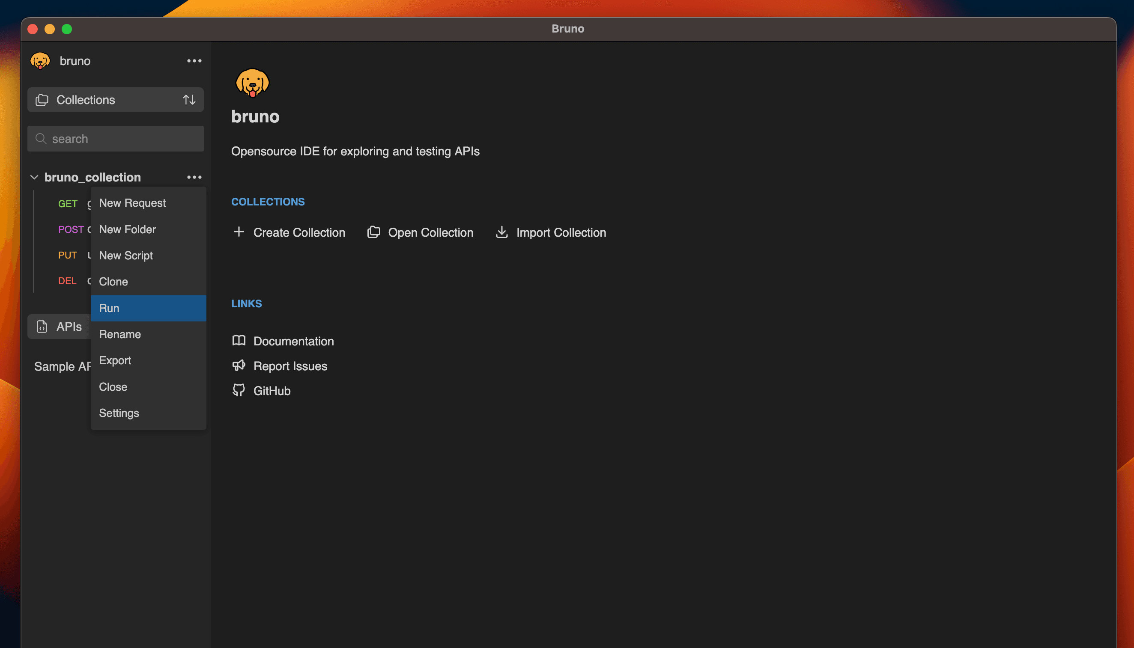
Task: Click the GitHub octocat icon
Action: pyautogui.click(x=239, y=390)
